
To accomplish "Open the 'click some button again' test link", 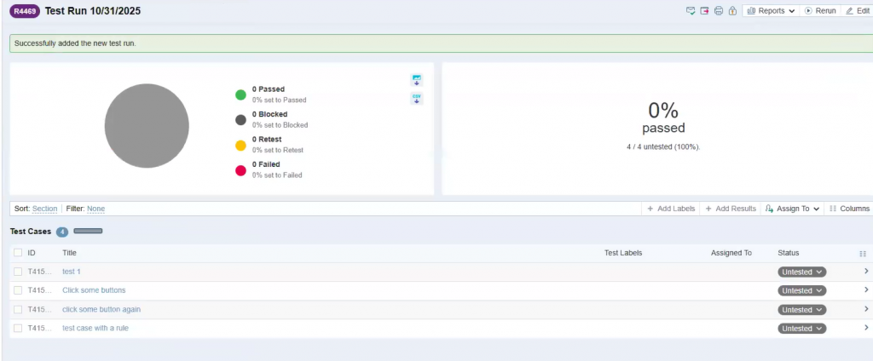I will click(101, 309).
